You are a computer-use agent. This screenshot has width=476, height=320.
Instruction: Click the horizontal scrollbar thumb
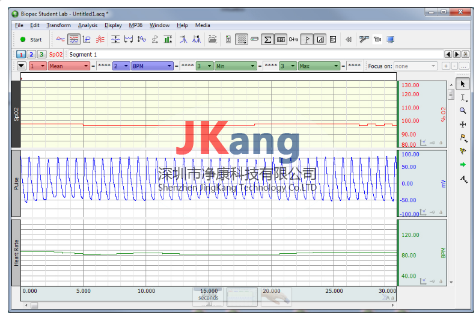[34, 305]
